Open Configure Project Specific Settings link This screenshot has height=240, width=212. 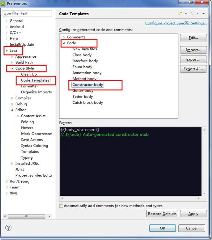click(x=176, y=23)
